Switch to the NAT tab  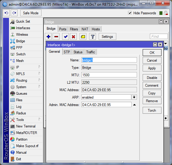click(x=85, y=29)
